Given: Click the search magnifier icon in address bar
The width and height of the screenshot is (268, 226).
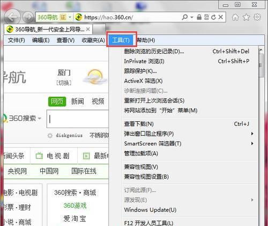Looking at the screenshot, I should pyautogui.click(x=184, y=17).
